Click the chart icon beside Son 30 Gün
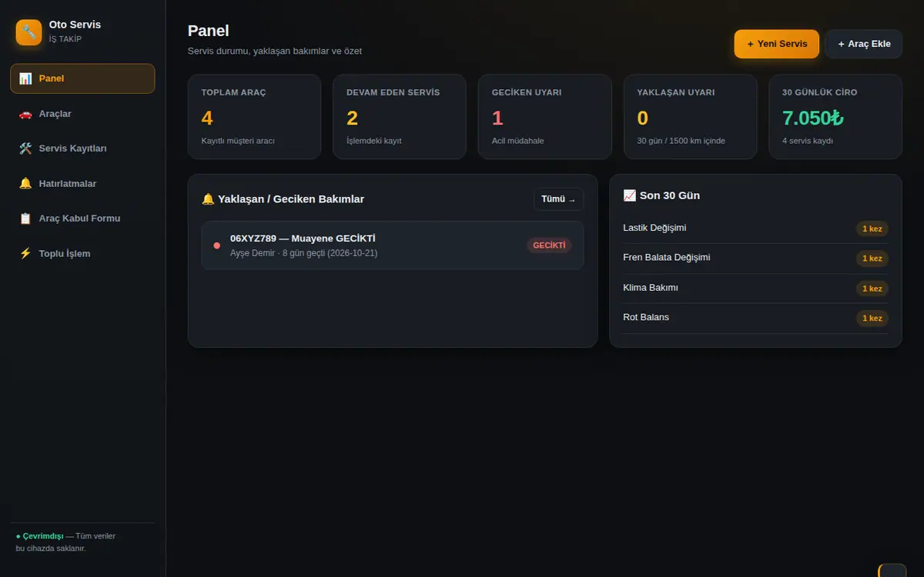The image size is (924, 577). pos(630,195)
